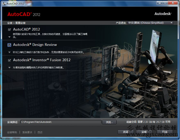Image resolution: width=180 pixels, height=140 pixels.
Task: Open the 安装帮助 installation help link
Action: tap(12, 132)
